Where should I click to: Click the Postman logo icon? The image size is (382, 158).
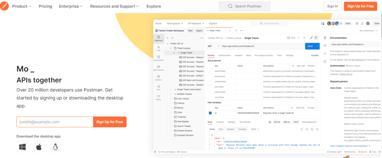(x=4, y=6)
